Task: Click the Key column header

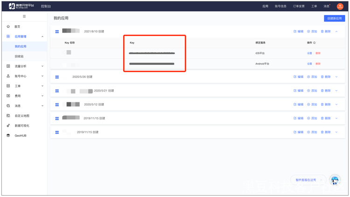Action: point(132,42)
